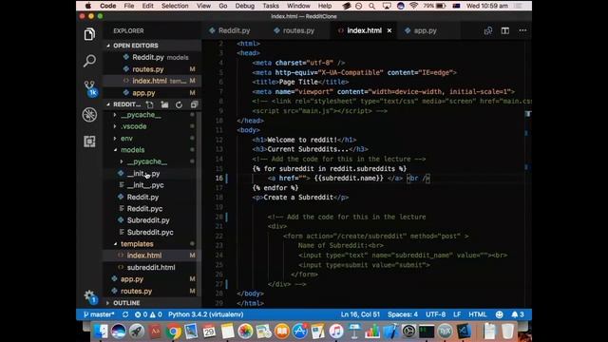608x342 pixels.
Task: Open macOS Spotlight search
Action: 371,6
